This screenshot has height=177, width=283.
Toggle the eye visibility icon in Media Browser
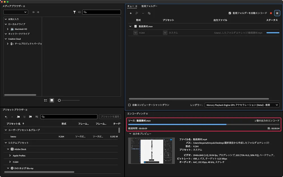coord(79,12)
